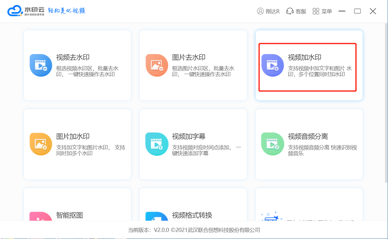Open the 刚达R account name

coord(273,12)
